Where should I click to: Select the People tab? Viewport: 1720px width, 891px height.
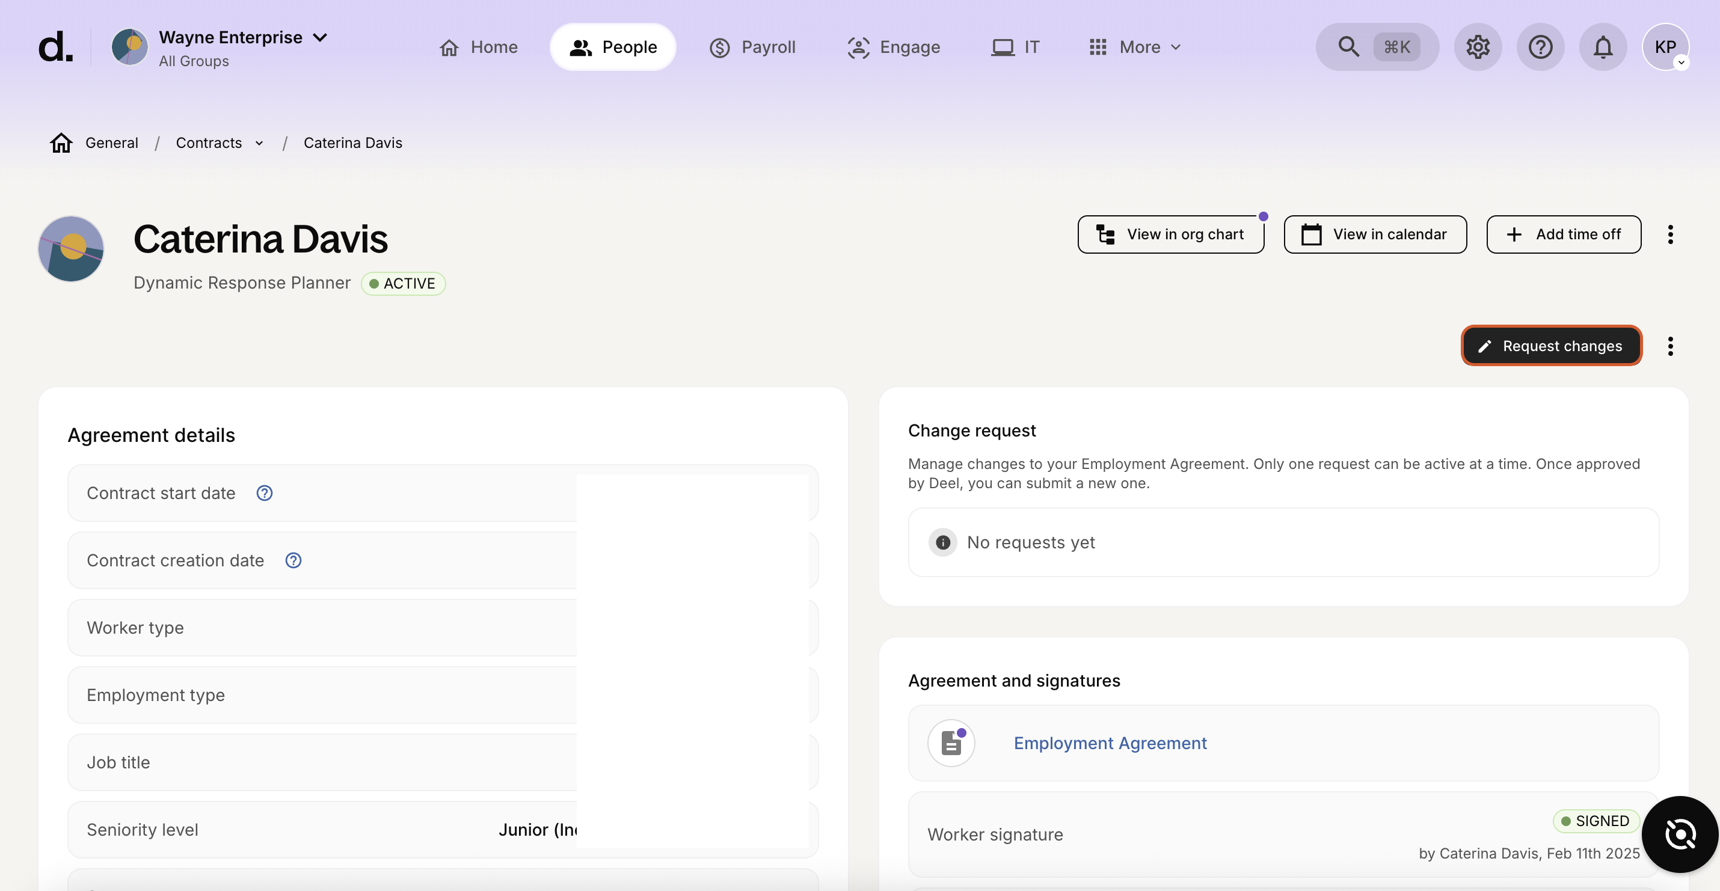pyautogui.click(x=613, y=47)
